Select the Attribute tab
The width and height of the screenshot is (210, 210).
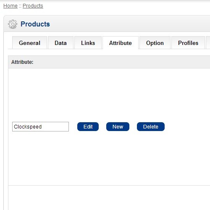pos(121,43)
